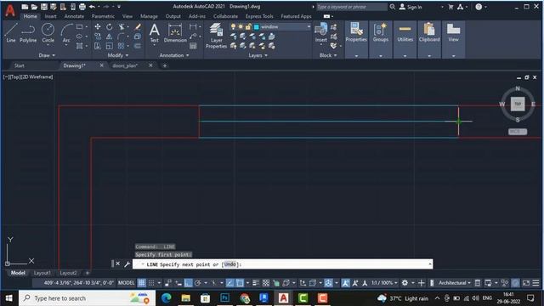Viewport: 544px width, 306px height.
Task: Add a new drawing tab with plus
Action: pyautogui.click(x=165, y=65)
